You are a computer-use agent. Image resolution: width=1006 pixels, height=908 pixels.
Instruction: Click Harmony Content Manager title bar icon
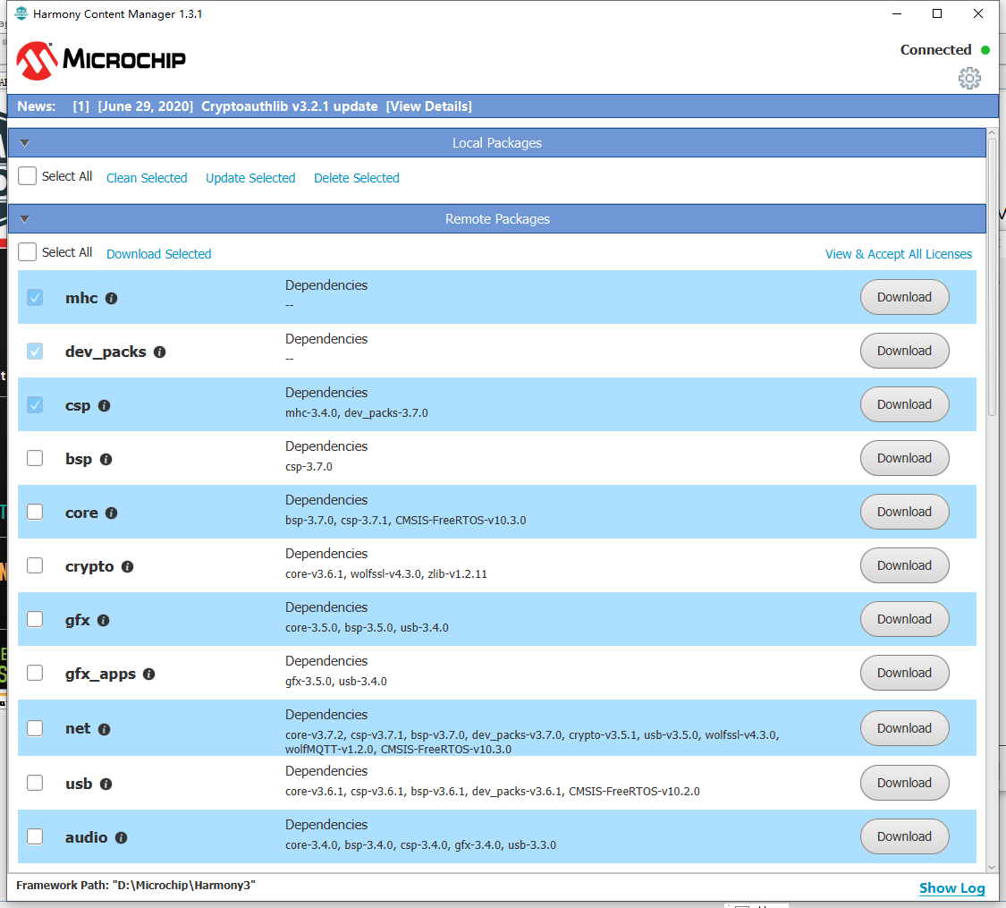click(x=21, y=13)
